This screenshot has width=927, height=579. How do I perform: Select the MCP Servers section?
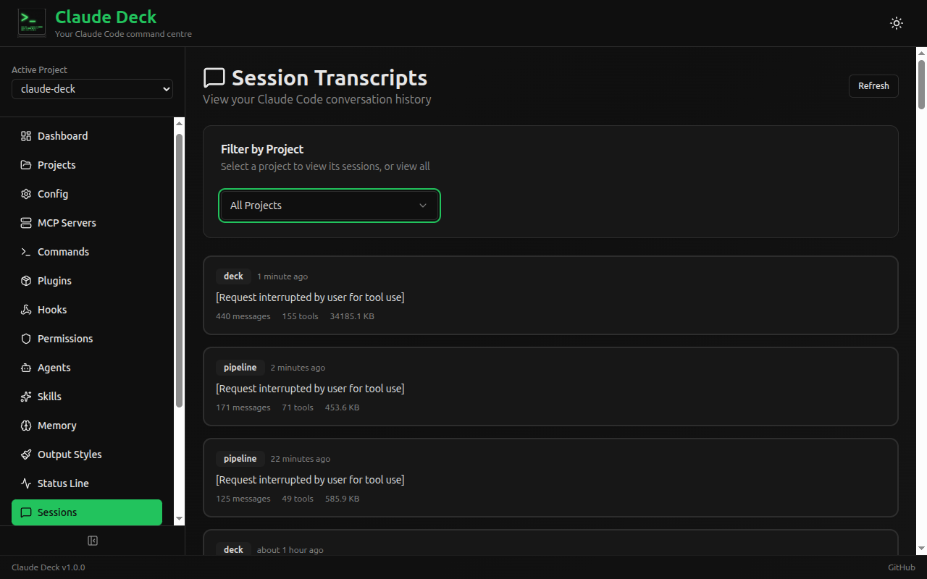(x=67, y=222)
